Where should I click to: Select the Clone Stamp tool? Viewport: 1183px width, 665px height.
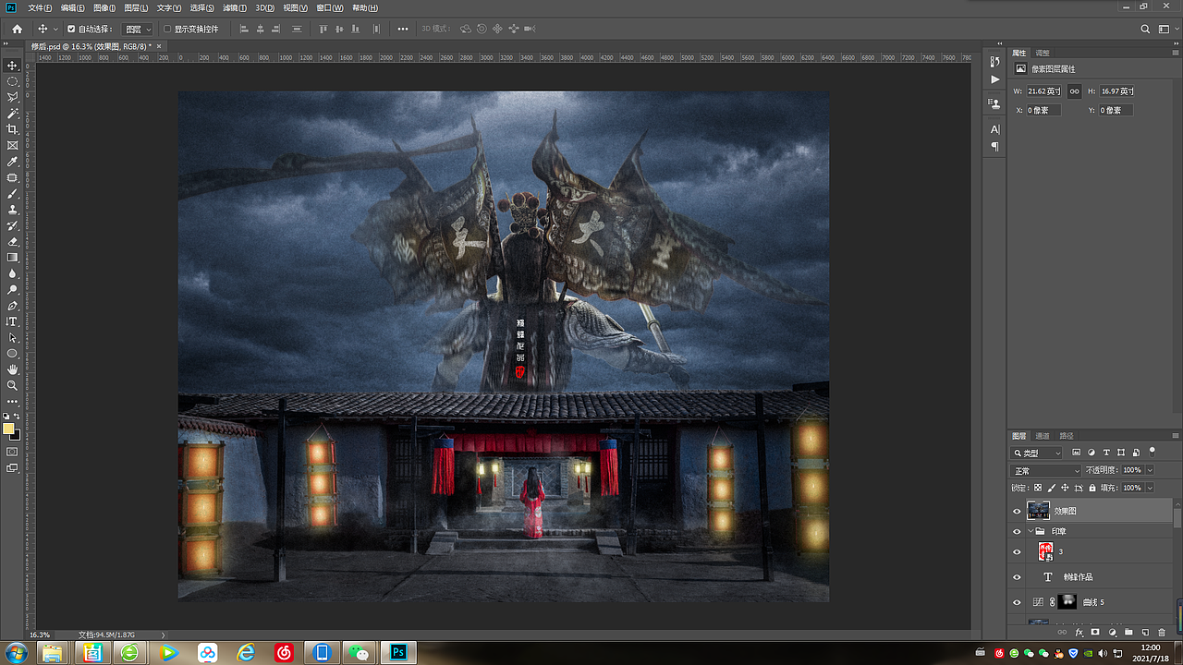(13, 210)
